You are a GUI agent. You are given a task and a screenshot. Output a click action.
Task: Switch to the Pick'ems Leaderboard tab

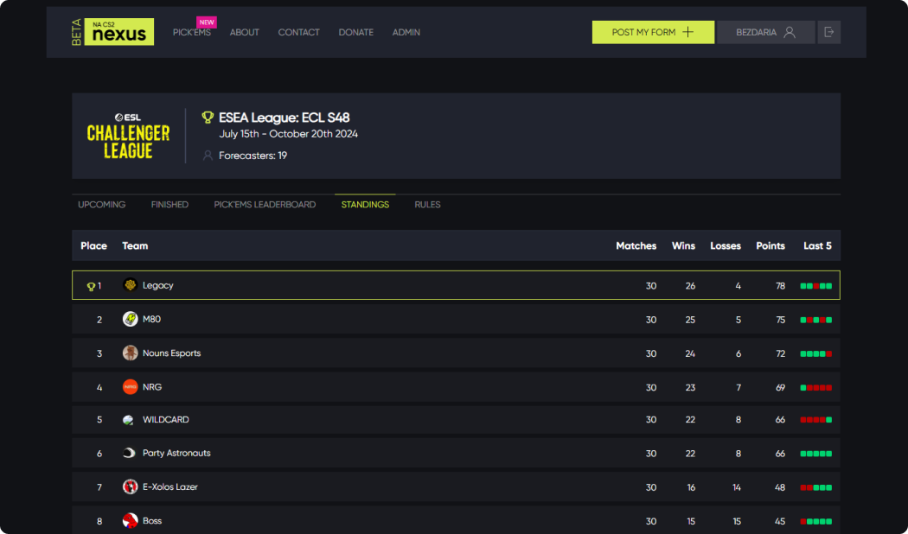[265, 205]
